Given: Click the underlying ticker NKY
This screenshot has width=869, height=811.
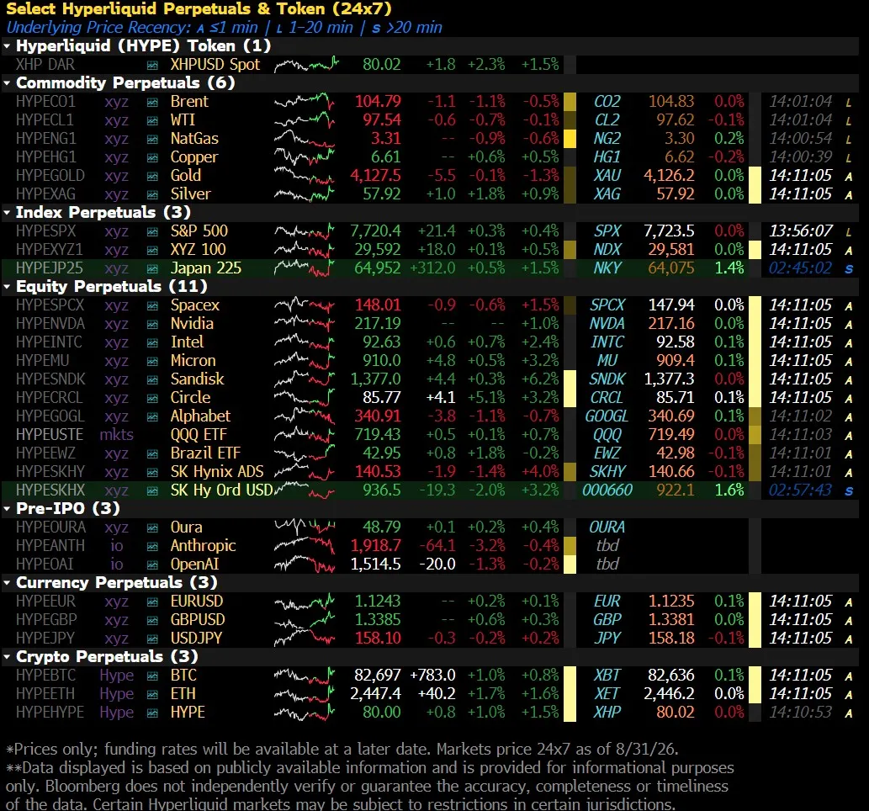Looking at the screenshot, I should [607, 268].
